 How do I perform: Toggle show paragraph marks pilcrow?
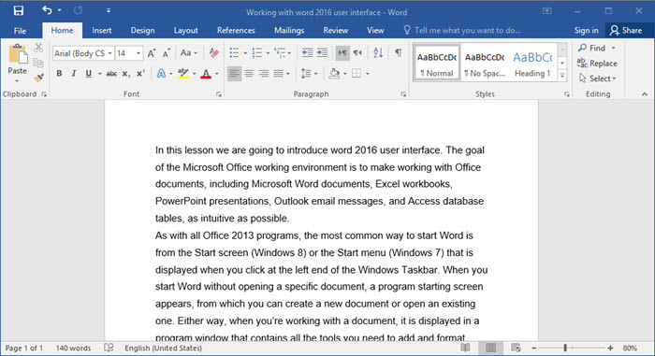(x=399, y=52)
